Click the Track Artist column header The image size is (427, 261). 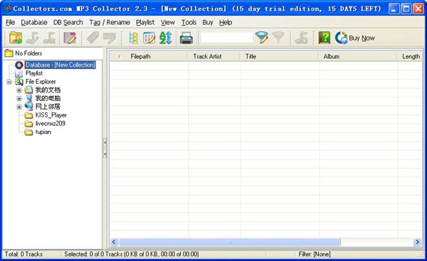(x=214, y=56)
